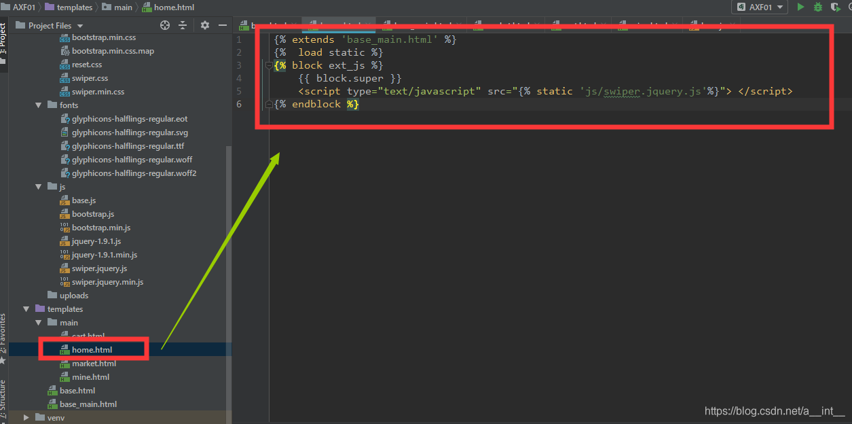Select bootstrap.min.css.map file
The image size is (852, 424).
[113, 51]
